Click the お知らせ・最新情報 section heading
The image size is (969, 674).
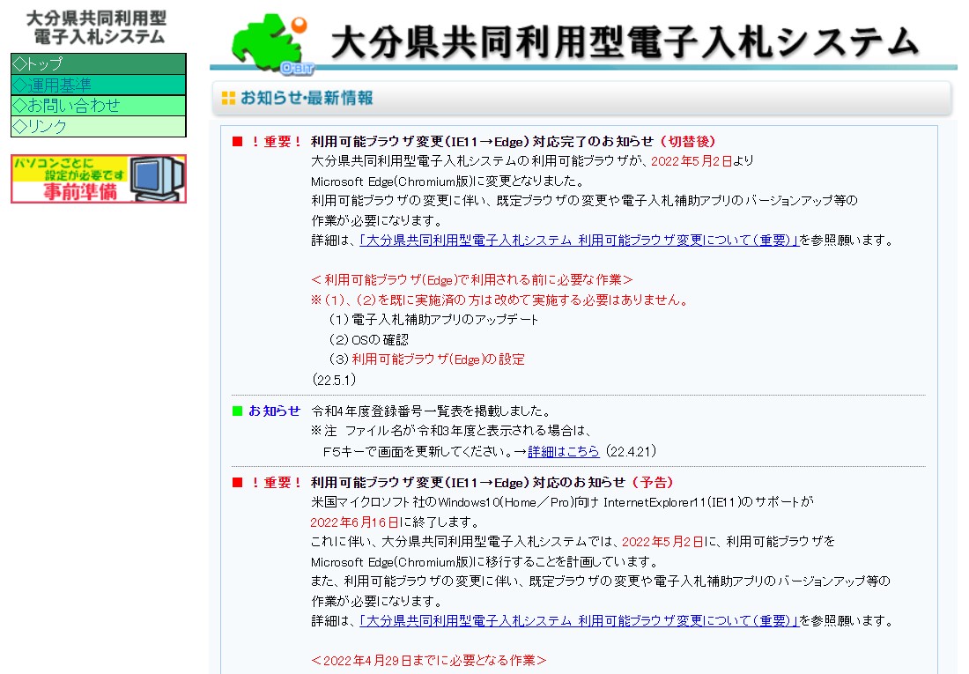[307, 98]
